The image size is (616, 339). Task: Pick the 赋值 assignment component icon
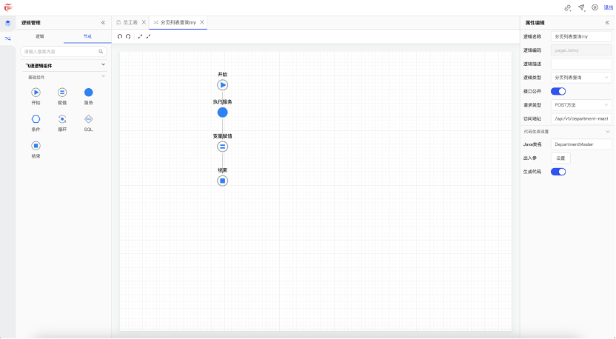pos(62,93)
